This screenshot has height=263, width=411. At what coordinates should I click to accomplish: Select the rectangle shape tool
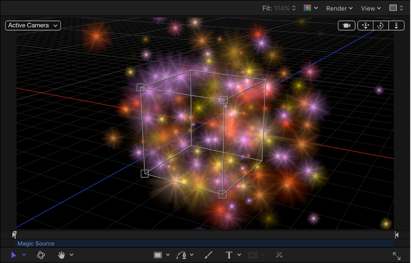tap(158, 255)
